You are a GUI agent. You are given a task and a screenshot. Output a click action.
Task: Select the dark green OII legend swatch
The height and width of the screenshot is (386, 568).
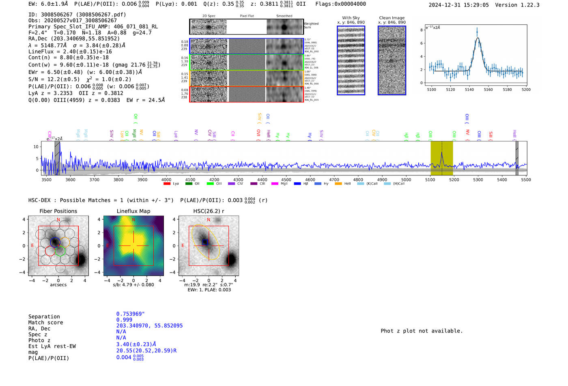pyautogui.click(x=189, y=184)
